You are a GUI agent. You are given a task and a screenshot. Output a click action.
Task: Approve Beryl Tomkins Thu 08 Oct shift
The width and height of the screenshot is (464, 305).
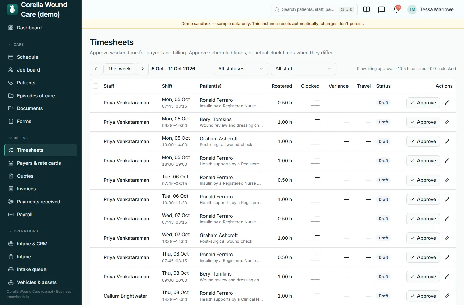[423, 277]
